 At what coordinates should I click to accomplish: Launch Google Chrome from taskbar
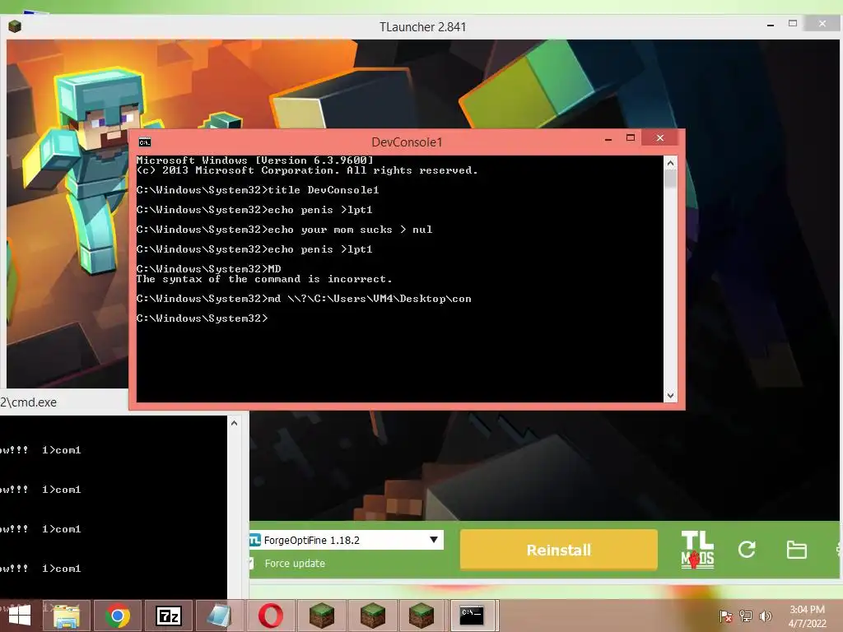118,616
